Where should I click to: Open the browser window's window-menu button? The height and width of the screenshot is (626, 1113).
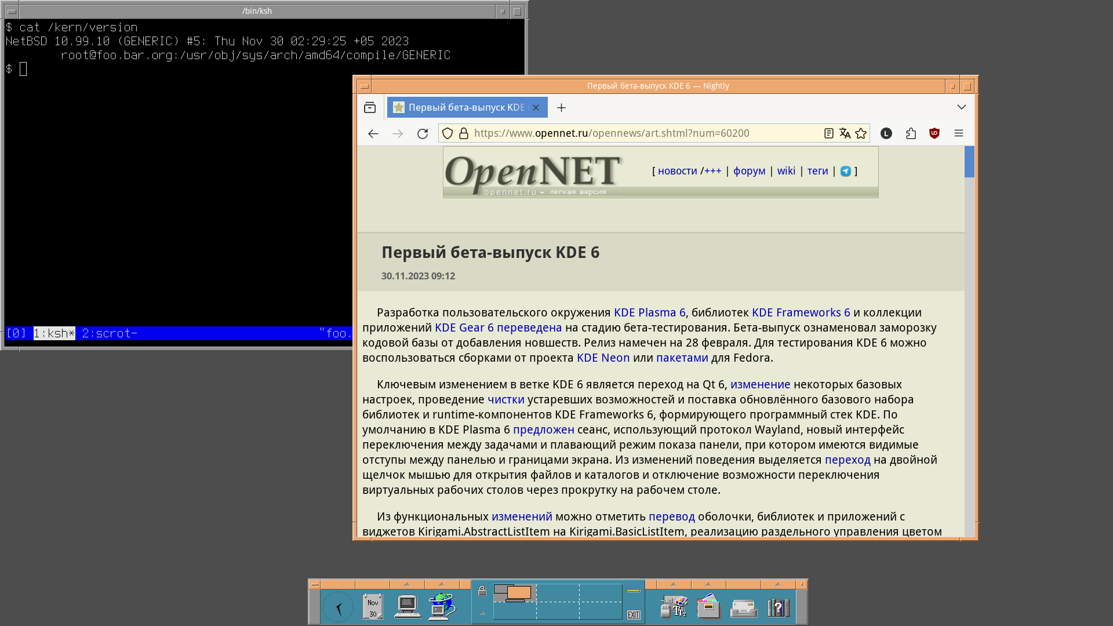click(x=364, y=86)
